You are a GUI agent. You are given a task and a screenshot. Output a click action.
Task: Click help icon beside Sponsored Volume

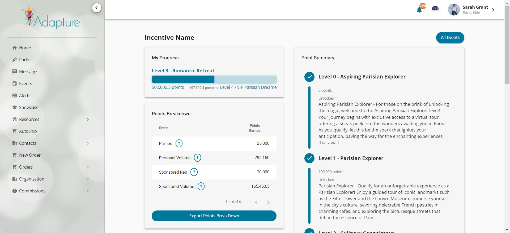[201, 186]
